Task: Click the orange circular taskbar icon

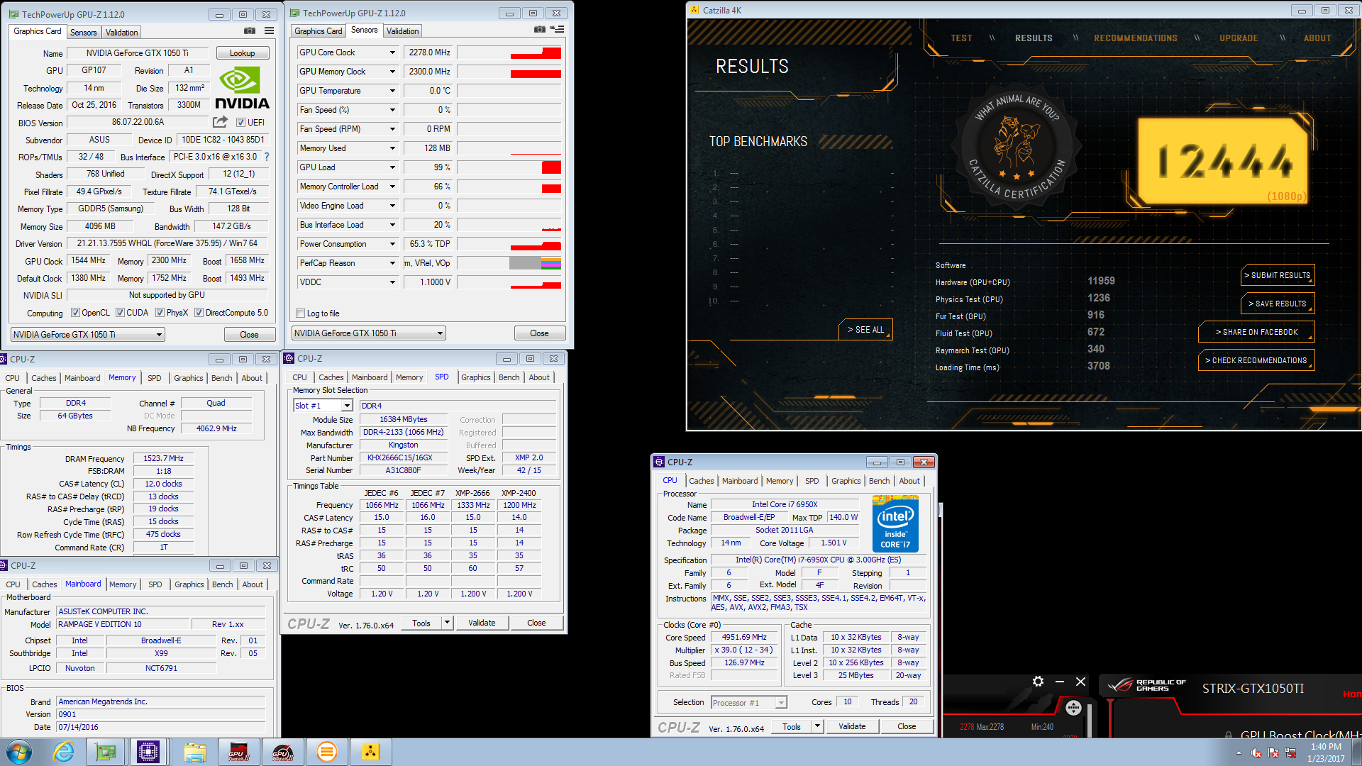Action: click(x=326, y=752)
